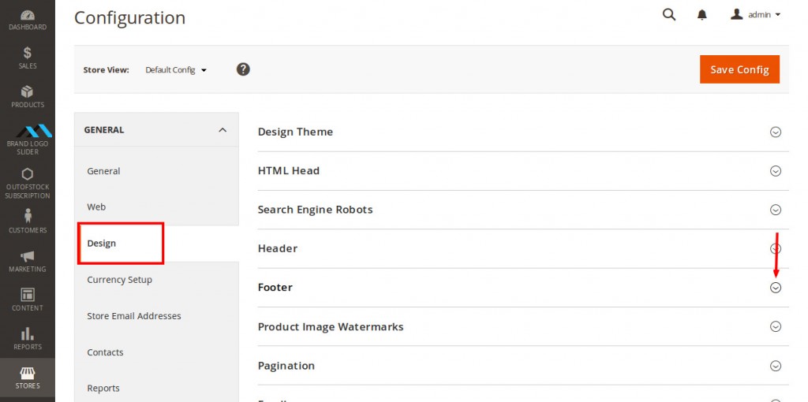Screen dimensions: 808x402
Task: Select the Currency Setup tab
Action: tap(119, 280)
